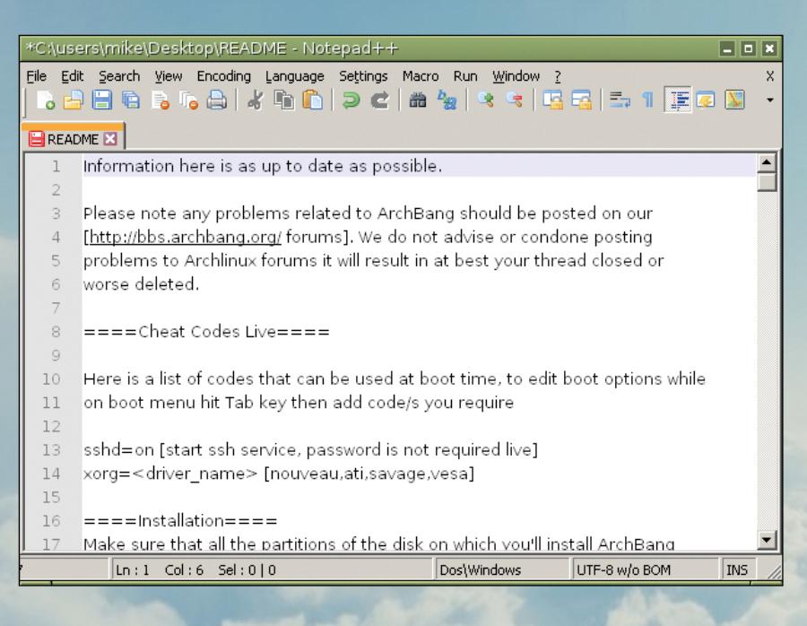The width and height of the screenshot is (807, 626).
Task: Open Find with the binoculars icon
Action: (x=417, y=100)
